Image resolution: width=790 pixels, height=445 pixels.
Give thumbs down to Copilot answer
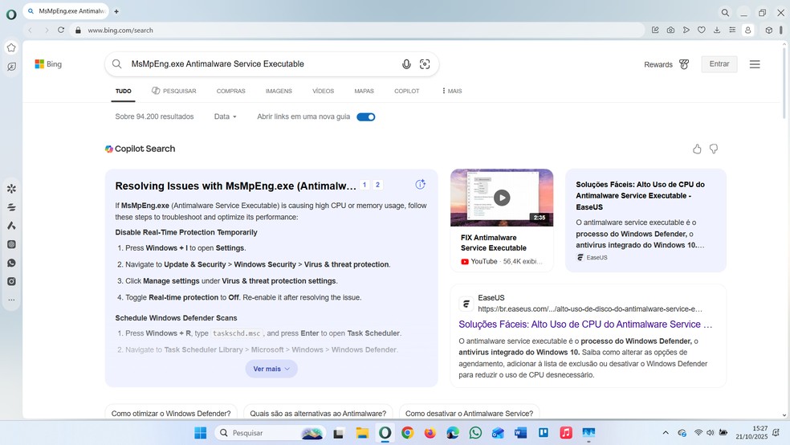[x=714, y=149]
